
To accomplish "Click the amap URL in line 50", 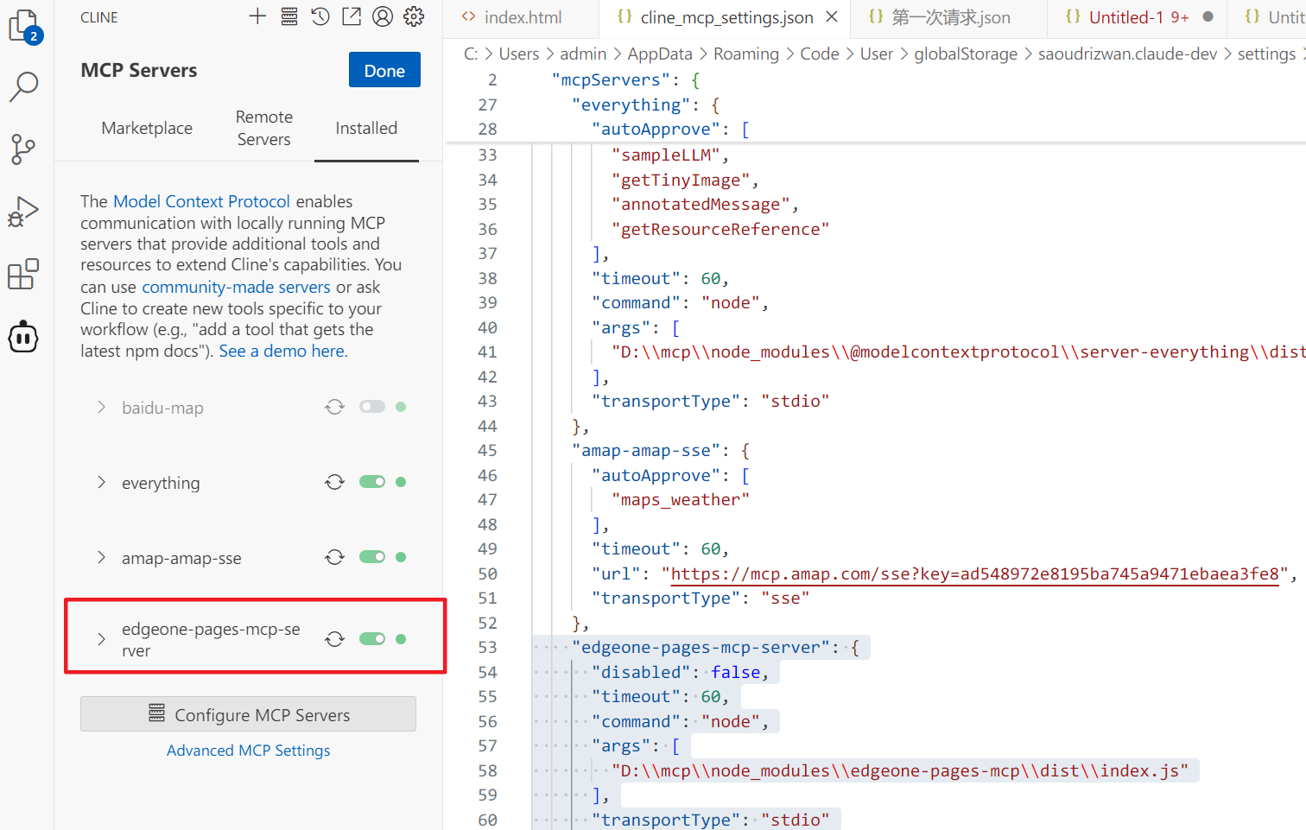I will pos(974,573).
